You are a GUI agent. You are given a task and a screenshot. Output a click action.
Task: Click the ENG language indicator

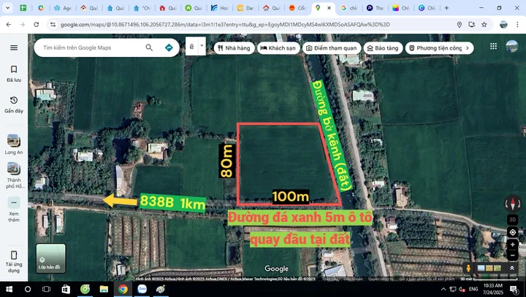(473, 289)
